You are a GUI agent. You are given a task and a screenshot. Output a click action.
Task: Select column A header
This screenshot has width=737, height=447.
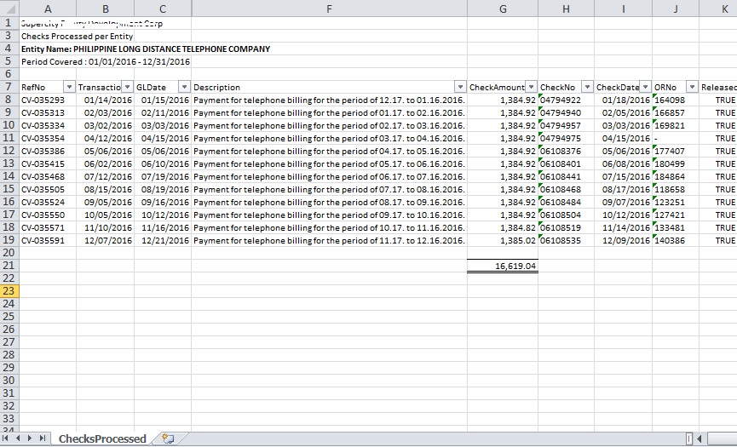[48, 9]
